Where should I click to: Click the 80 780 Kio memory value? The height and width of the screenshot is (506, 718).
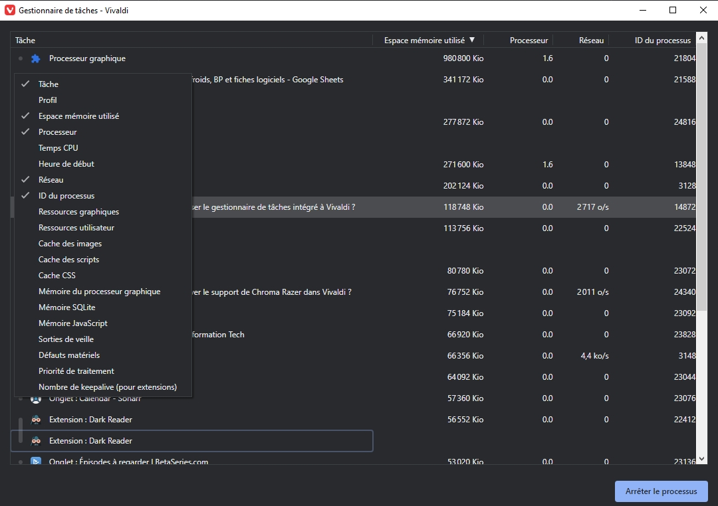(x=465, y=271)
